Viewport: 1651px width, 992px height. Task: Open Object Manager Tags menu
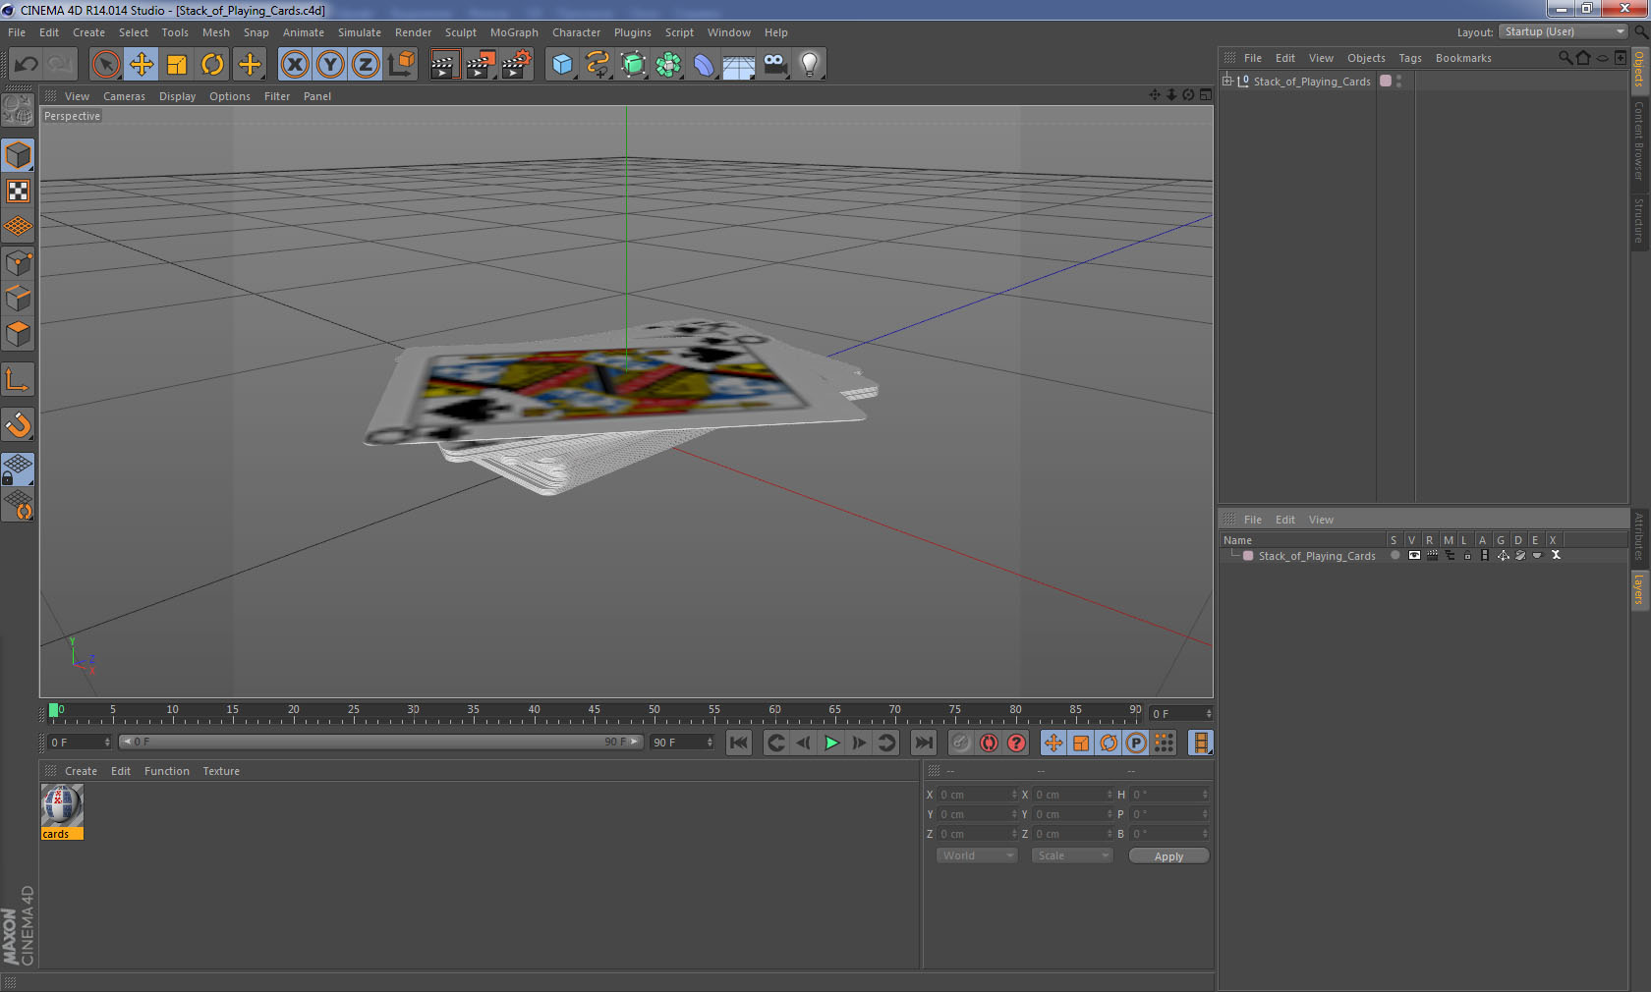(1410, 58)
